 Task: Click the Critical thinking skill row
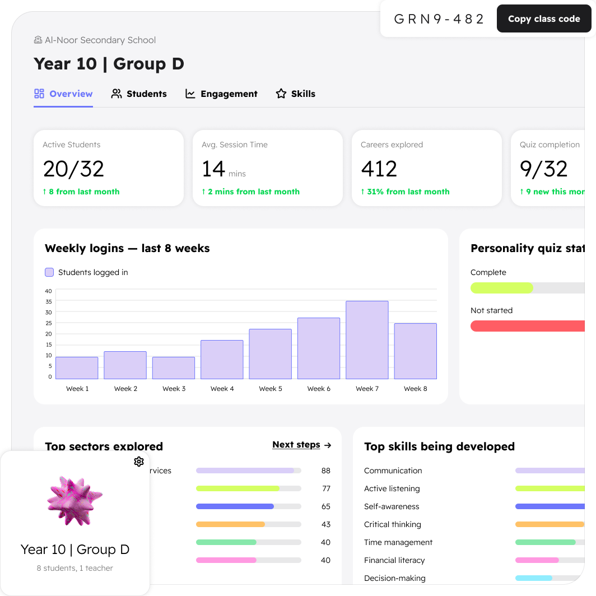[x=474, y=524]
